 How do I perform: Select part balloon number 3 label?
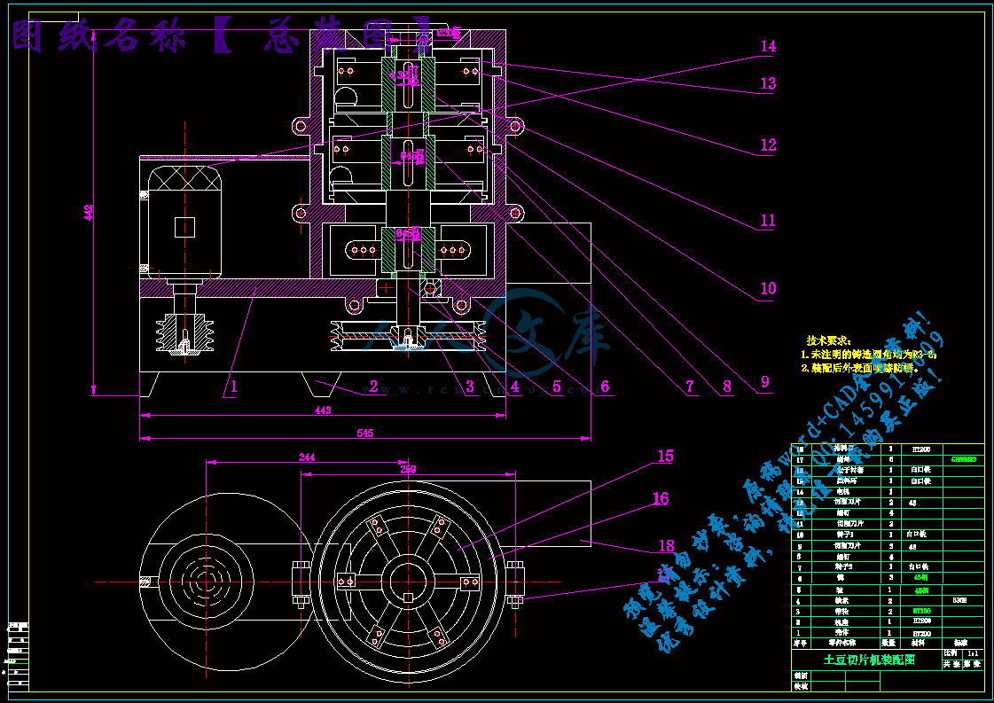click(470, 386)
